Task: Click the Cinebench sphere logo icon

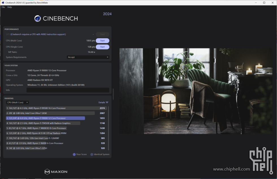Action: click(x=38, y=19)
